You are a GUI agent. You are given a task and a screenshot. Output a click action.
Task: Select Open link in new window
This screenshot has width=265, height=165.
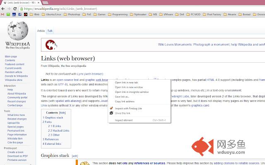coord(139,87)
